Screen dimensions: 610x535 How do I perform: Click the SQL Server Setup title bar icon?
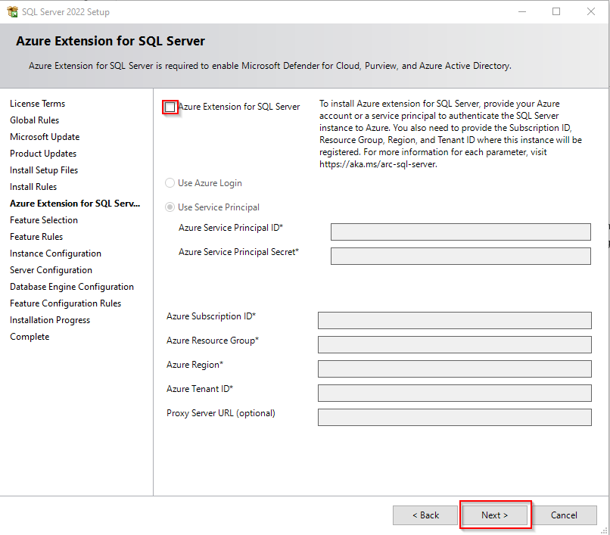[x=11, y=11]
